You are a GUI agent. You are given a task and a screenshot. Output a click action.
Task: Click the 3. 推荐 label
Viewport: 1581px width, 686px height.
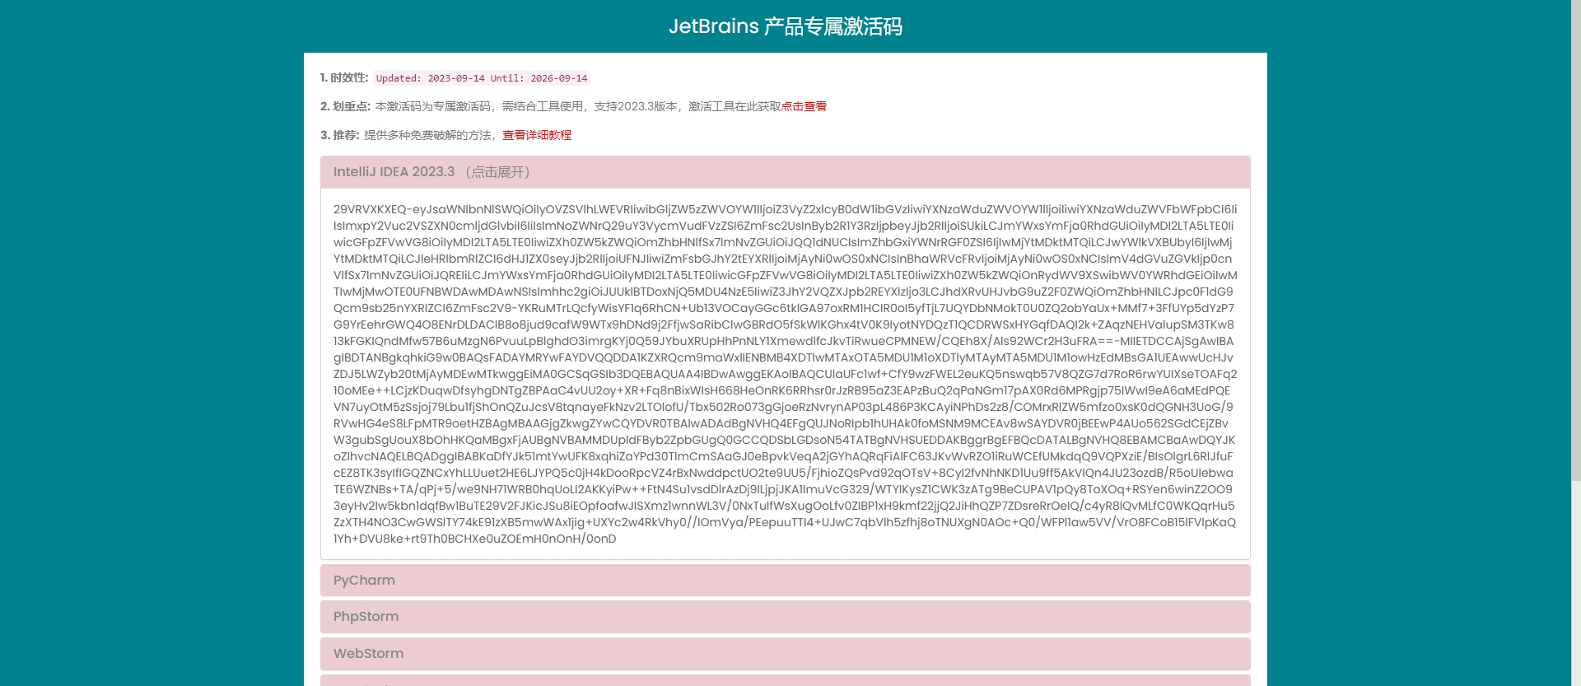pos(339,135)
